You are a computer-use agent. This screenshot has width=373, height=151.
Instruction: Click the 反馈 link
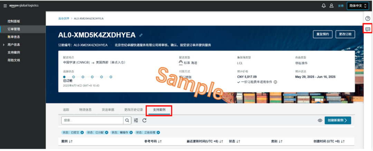[341, 6]
